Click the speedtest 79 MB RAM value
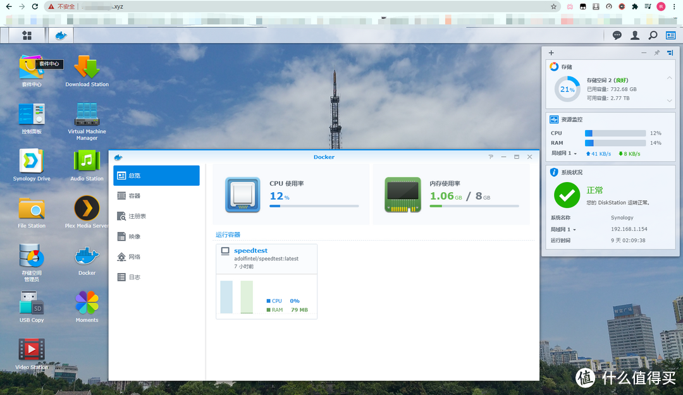The height and width of the screenshot is (395, 683). tap(299, 310)
